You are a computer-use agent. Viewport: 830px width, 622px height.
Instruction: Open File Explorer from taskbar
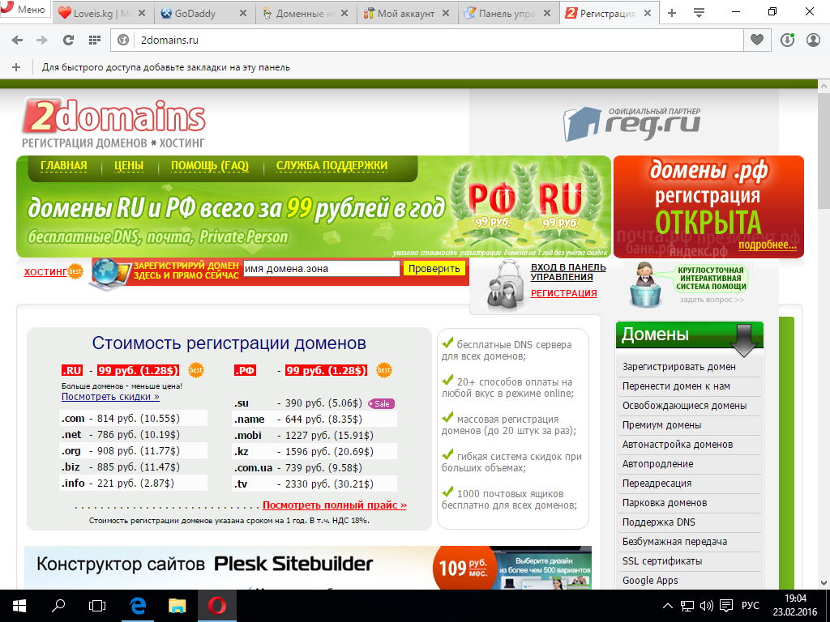[178, 606]
